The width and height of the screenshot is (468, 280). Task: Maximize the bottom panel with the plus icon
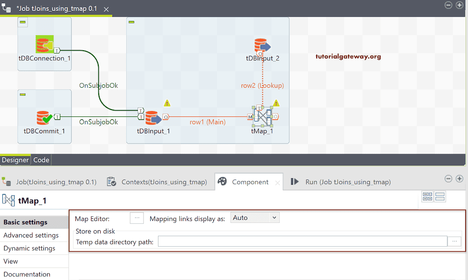click(460, 179)
